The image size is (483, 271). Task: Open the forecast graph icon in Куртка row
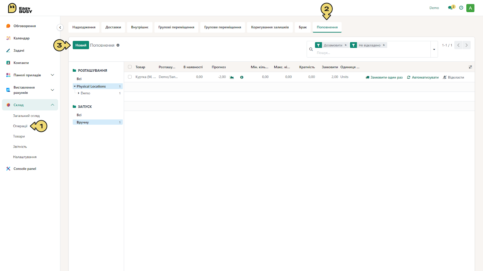232,77
